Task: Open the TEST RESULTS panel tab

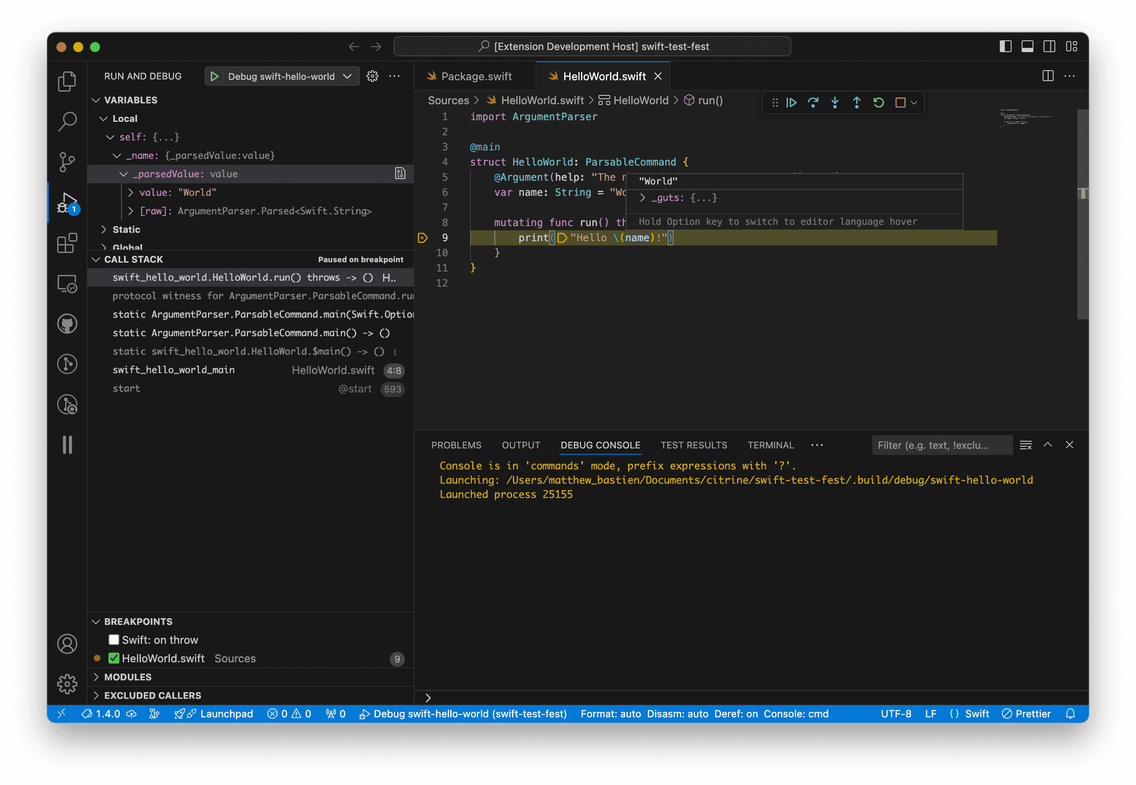Action: (x=693, y=445)
